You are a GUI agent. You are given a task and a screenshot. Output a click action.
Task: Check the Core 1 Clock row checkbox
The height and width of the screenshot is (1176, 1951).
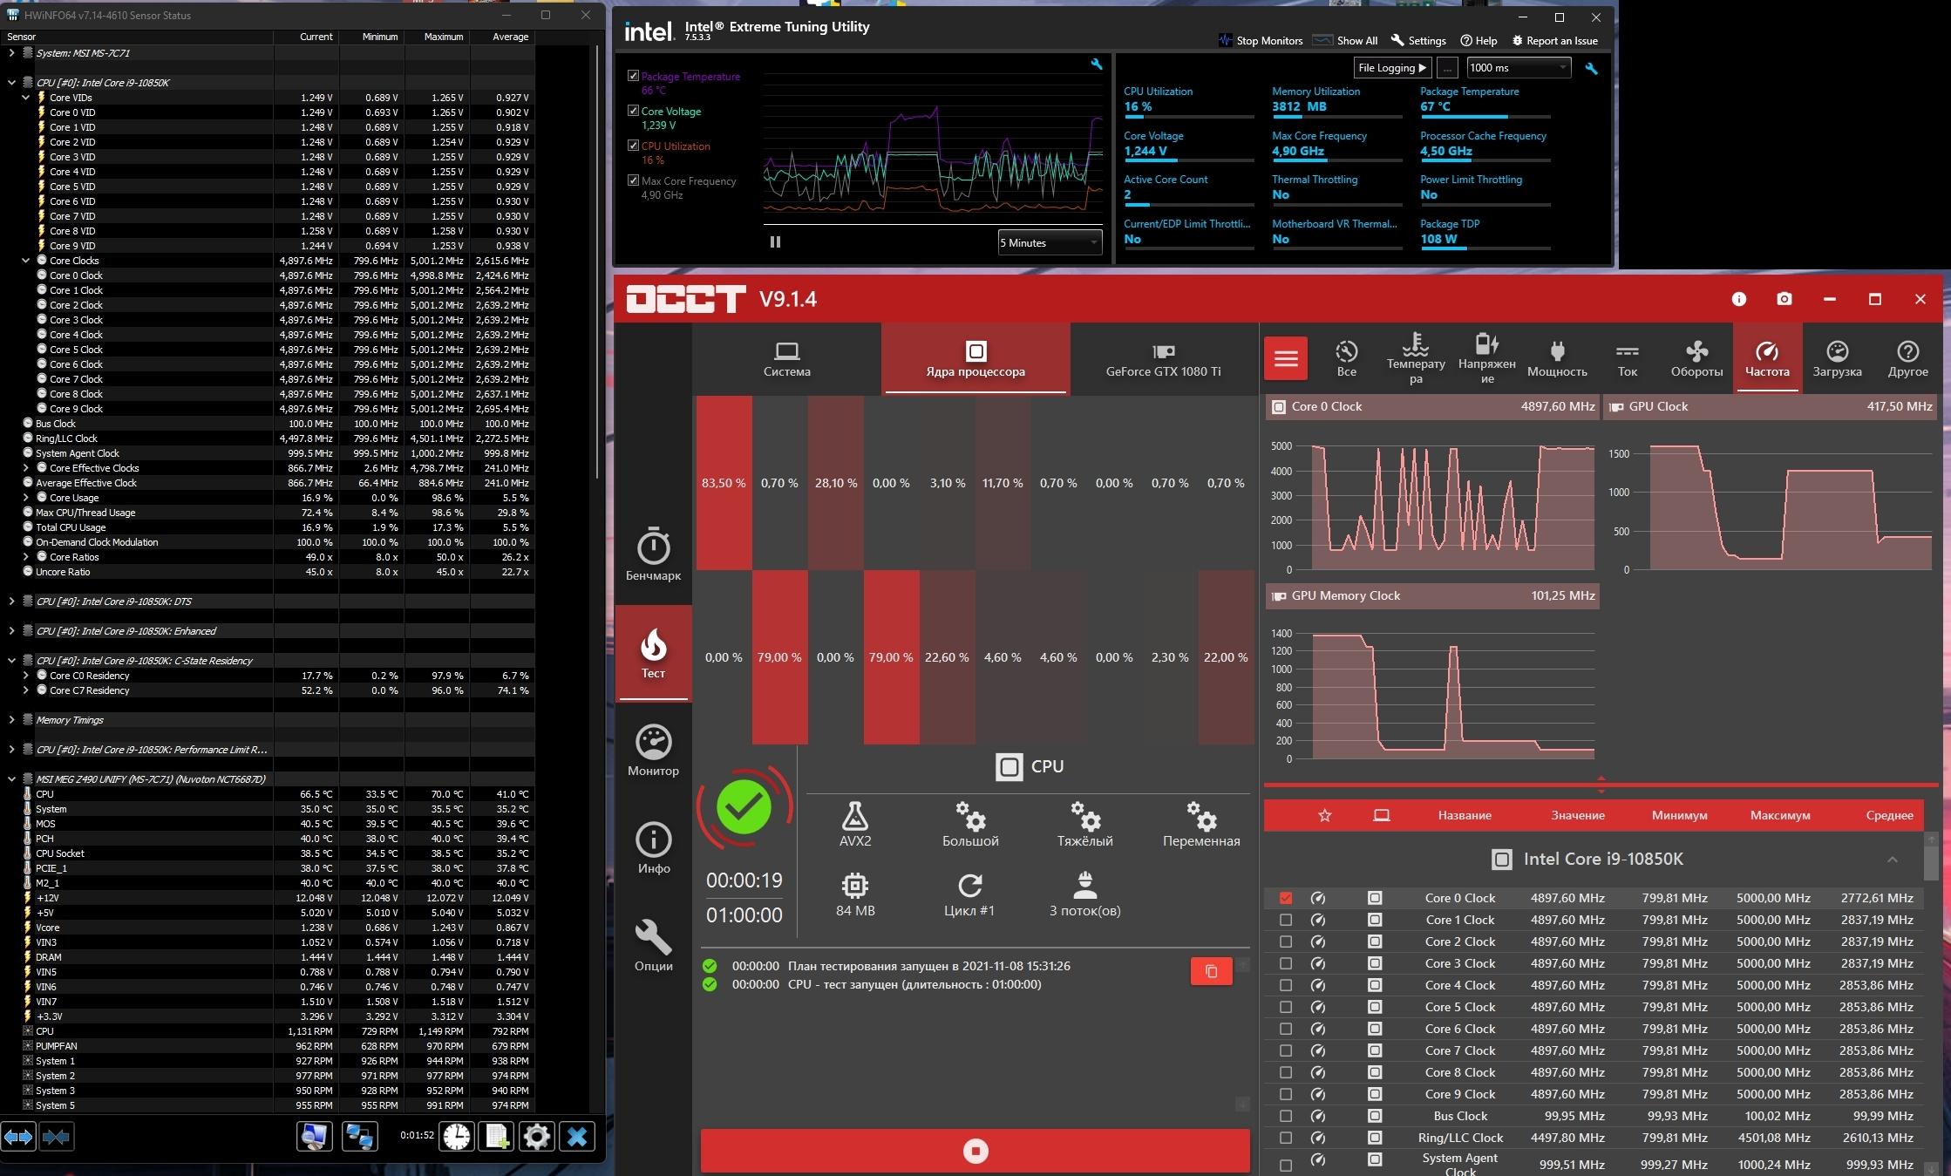point(1286,920)
